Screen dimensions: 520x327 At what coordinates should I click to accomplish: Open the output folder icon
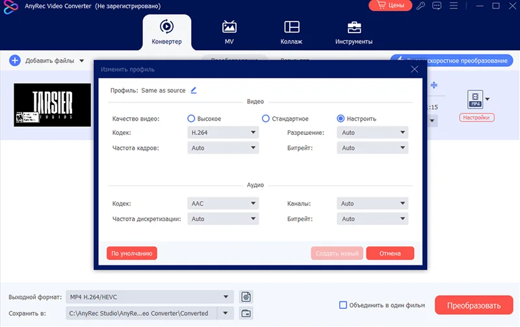pyautogui.click(x=246, y=313)
